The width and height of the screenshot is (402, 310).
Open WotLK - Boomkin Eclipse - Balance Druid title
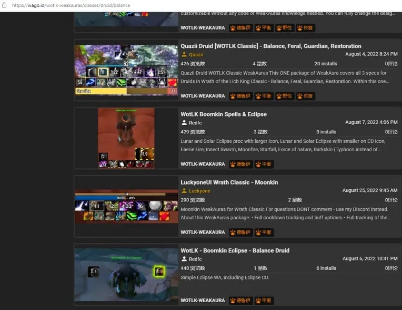coord(235,250)
